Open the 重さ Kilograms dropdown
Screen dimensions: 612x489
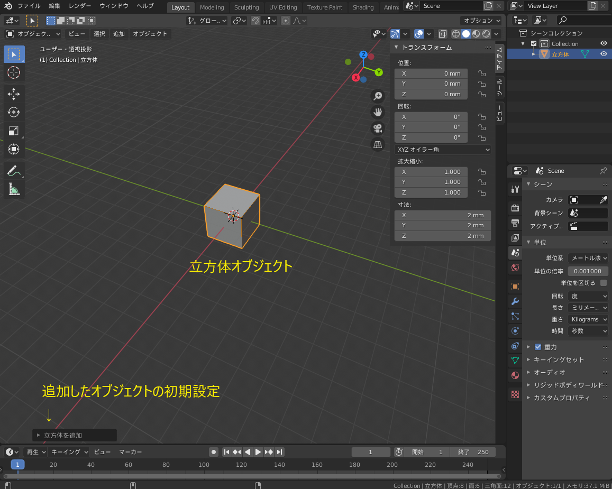(x=588, y=319)
